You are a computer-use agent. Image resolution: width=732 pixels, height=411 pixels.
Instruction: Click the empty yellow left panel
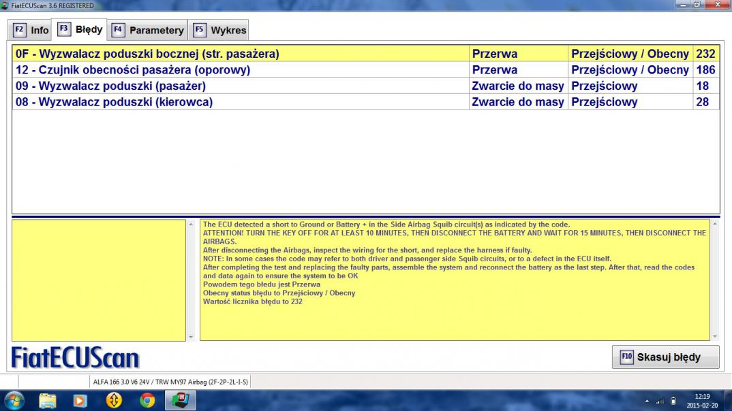pyautogui.click(x=99, y=280)
